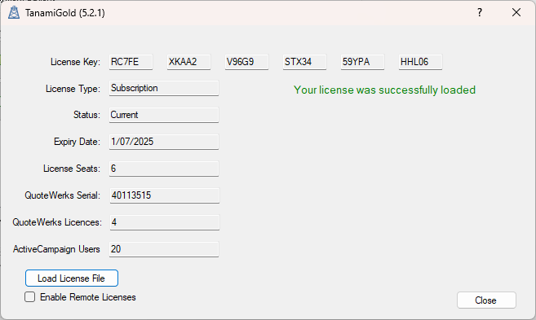
Task: Enable the Remote Licenses checkbox
Action: click(29, 297)
